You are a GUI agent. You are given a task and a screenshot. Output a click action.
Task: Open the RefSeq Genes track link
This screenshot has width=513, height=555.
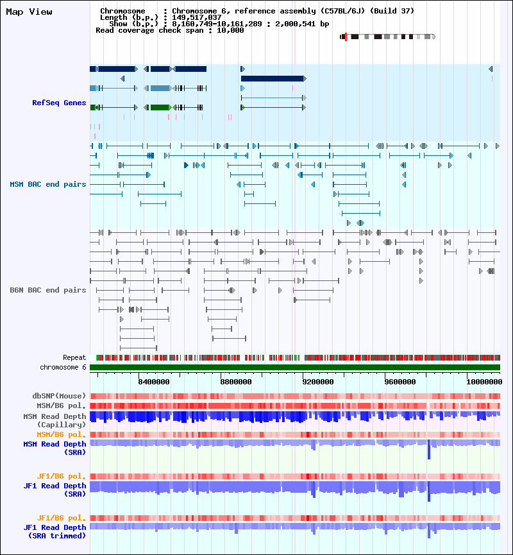point(59,103)
